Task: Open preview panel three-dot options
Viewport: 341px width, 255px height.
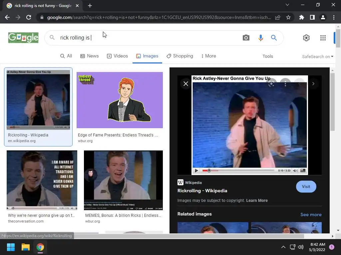Action: pos(285,84)
